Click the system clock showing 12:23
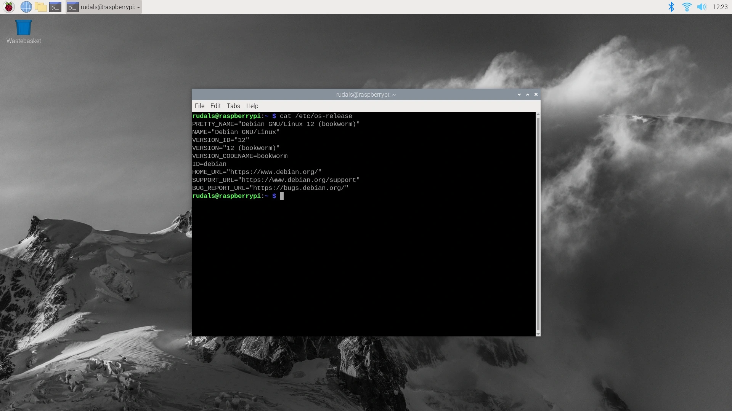 [722, 6]
